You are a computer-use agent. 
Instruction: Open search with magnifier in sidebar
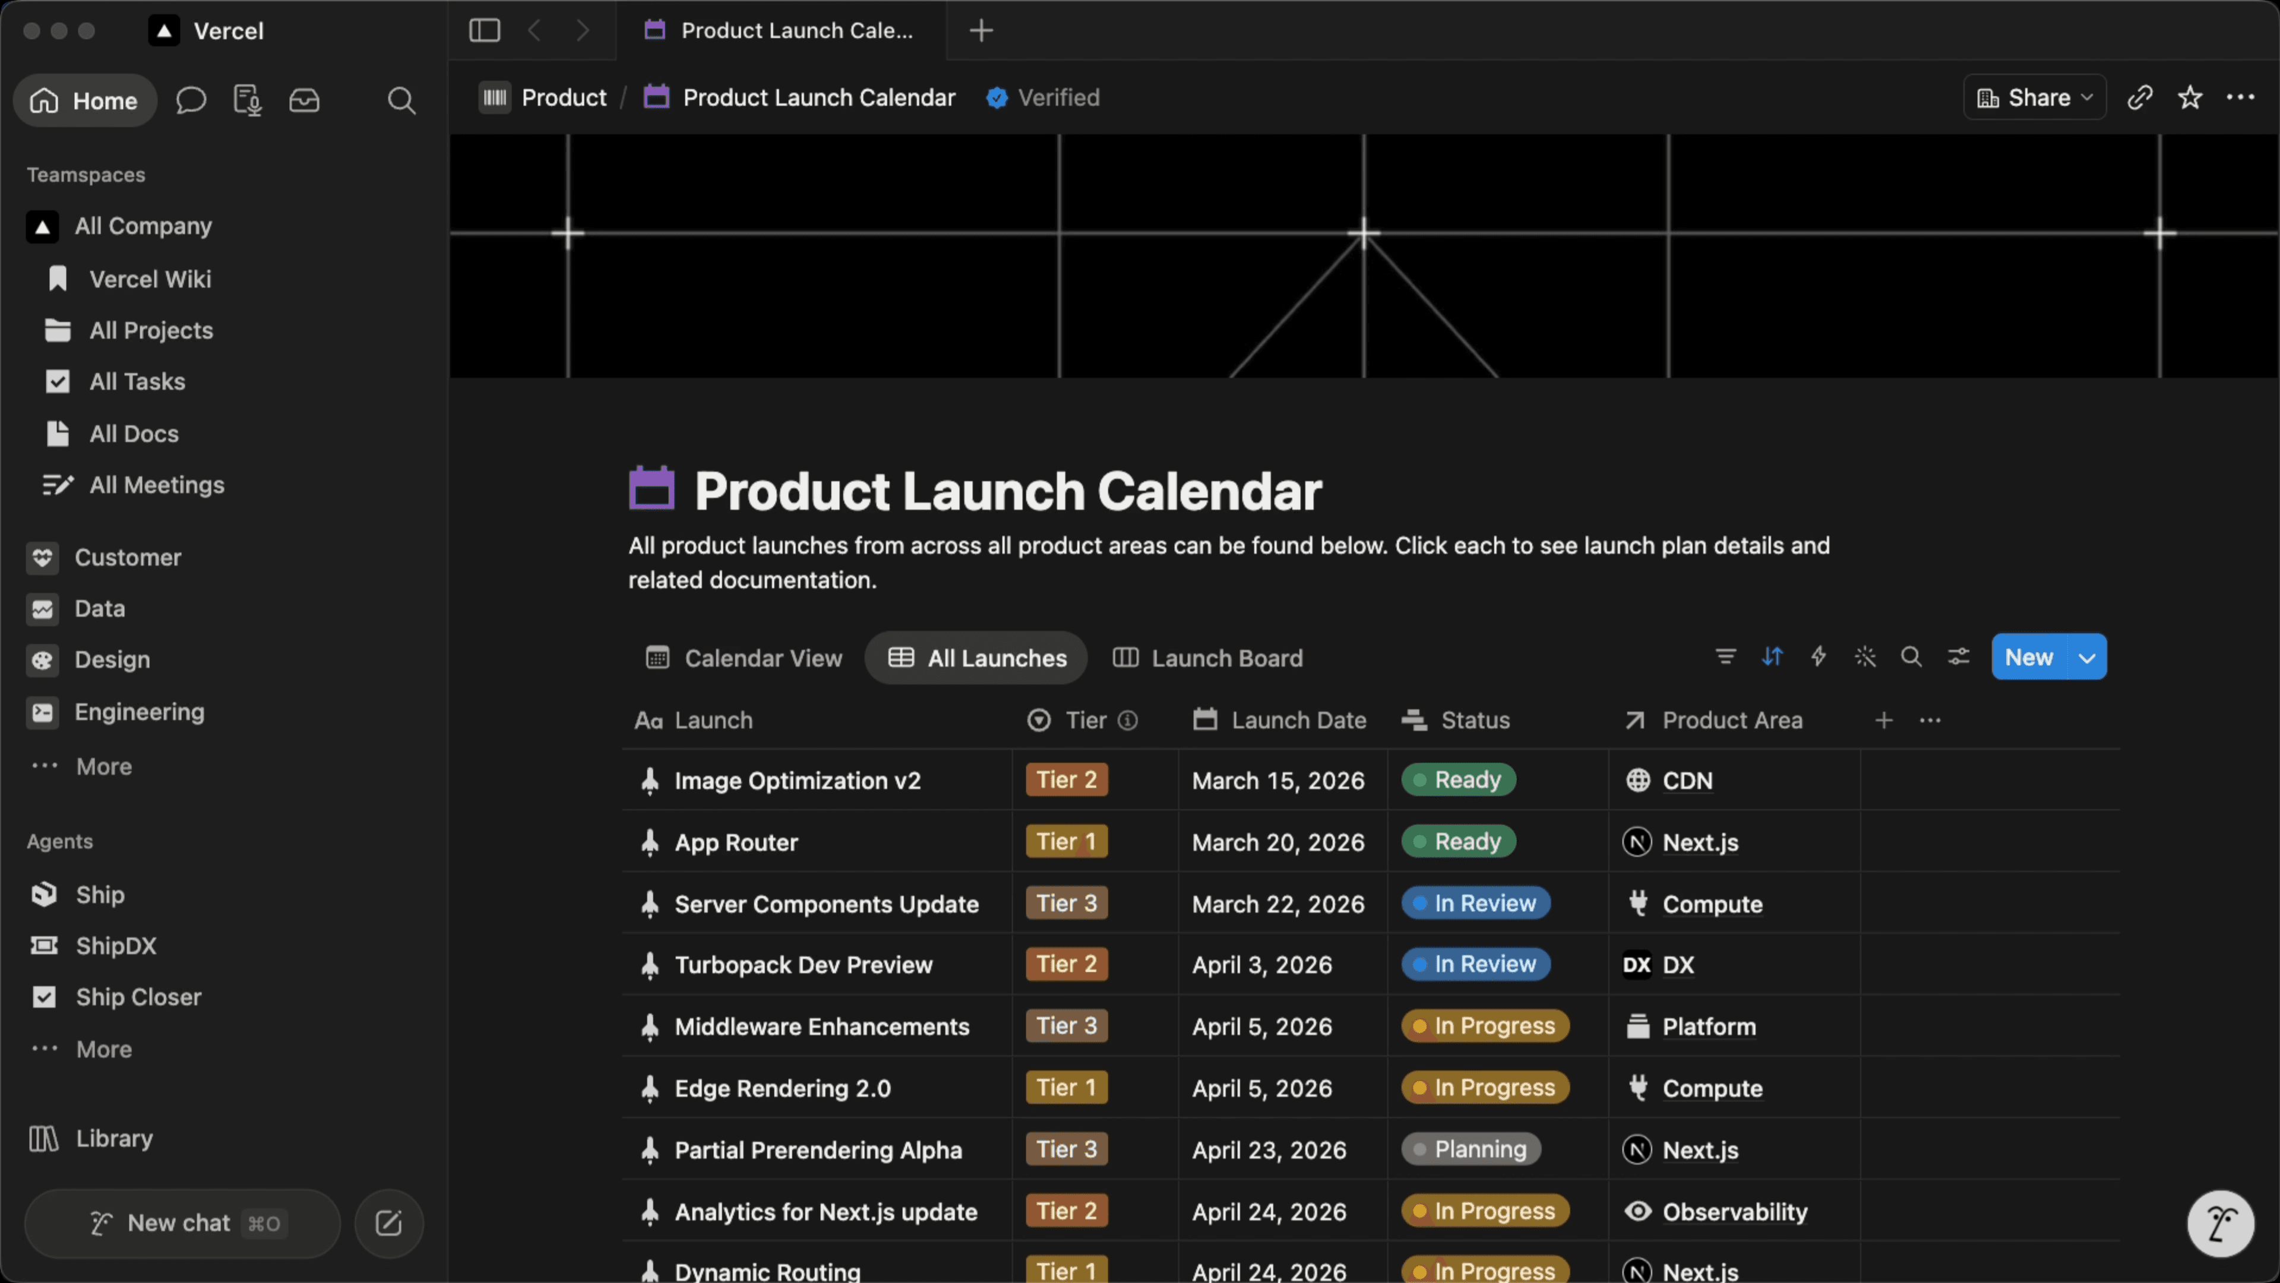(x=401, y=100)
